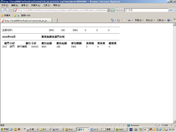Expand the address bar dropdown

point(108,10)
